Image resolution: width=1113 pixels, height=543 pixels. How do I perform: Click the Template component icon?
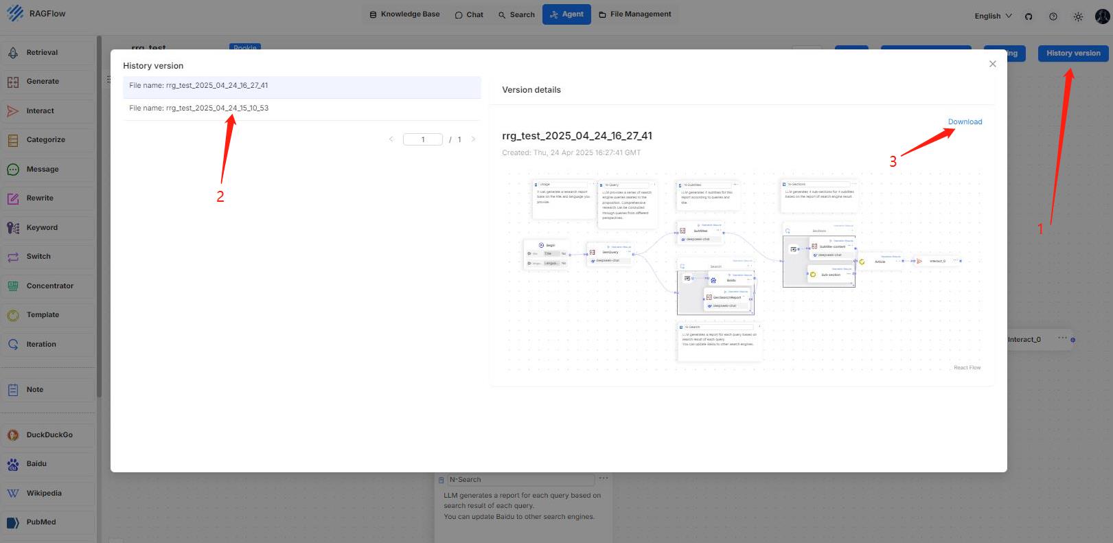(x=13, y=315)
